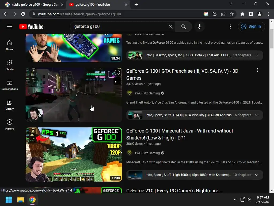
Task: Click the browser Forward arrow
Action: [x=14, y=14]
